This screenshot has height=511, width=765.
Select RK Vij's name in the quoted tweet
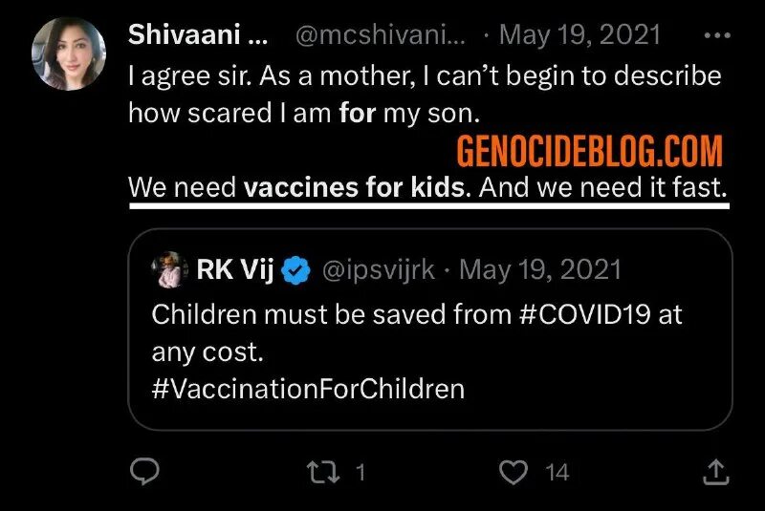point(234,270)
